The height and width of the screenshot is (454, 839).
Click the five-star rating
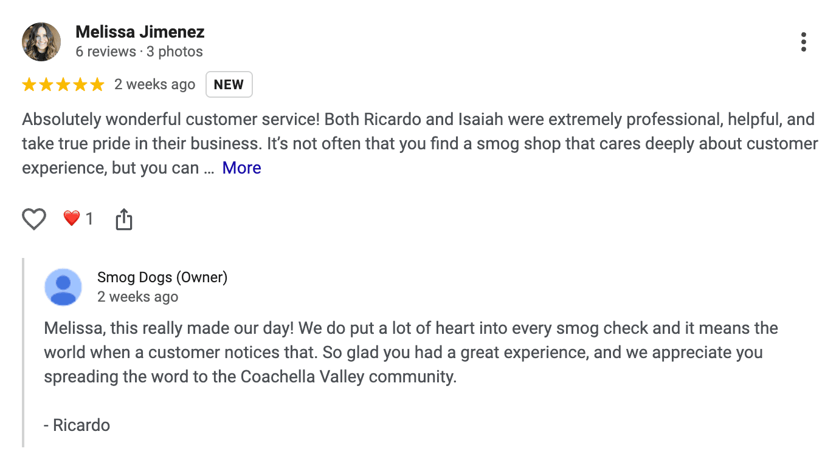pos(63,84)
